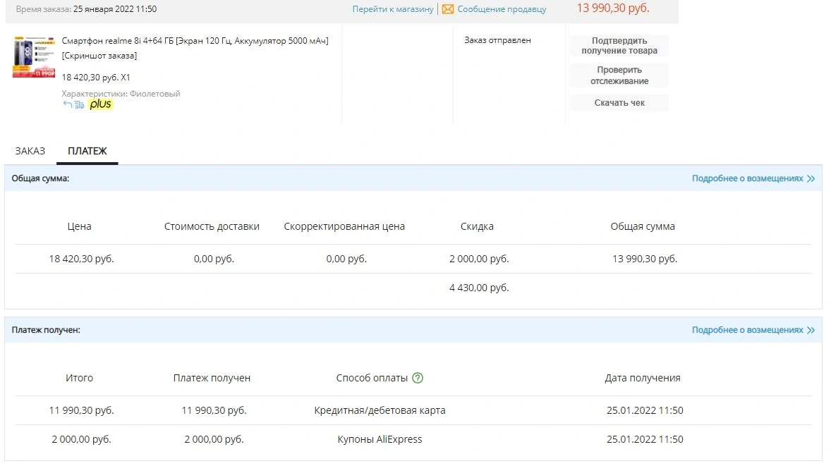This screenshot has height=466, width=831.
Task: Click the Проверить отслеживание button
Action: 619,75
